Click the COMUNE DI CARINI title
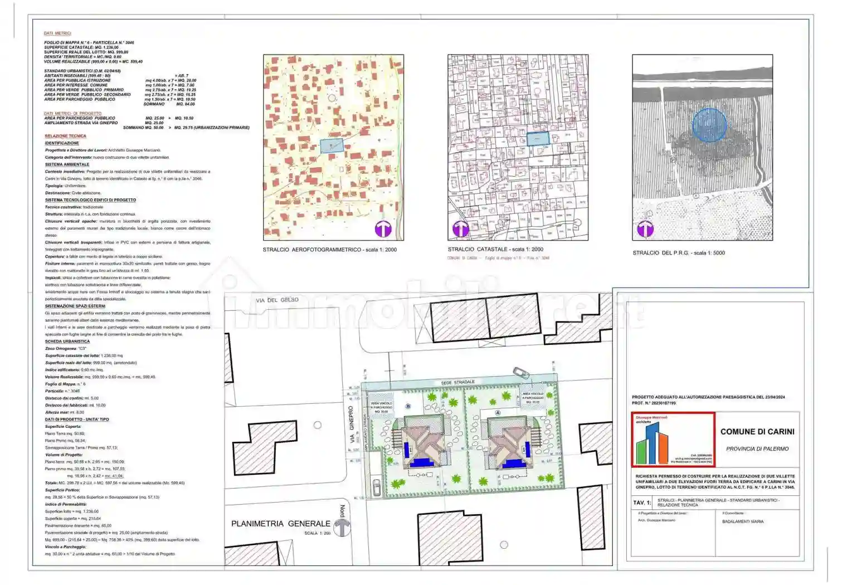Image resolution: width=842 pixels, height=585 pixels. 757,432
